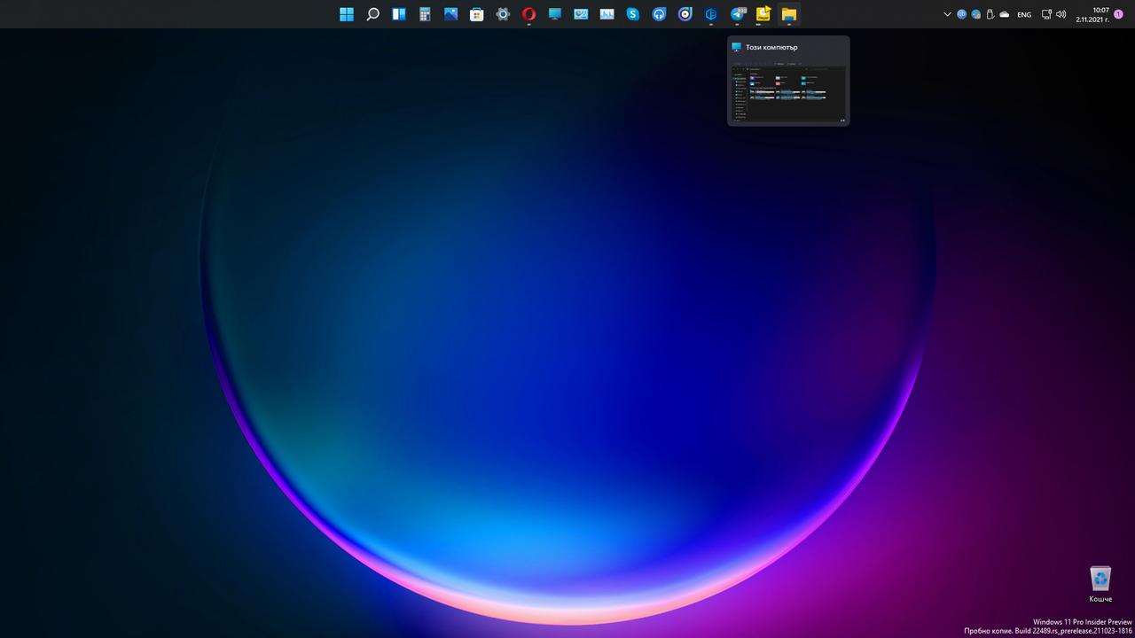Viewport: 1135px width, 638px height.
Task: Open the performance graph monitor icon
Action: [x=607, y=14]
